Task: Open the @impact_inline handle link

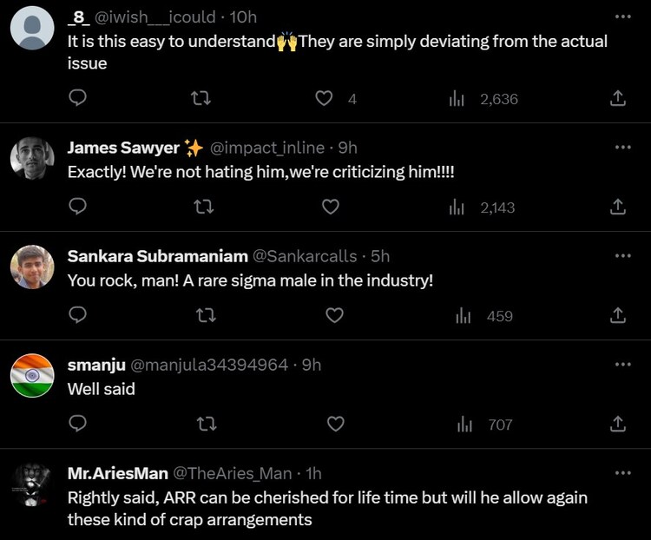Action: coord(267,148)
